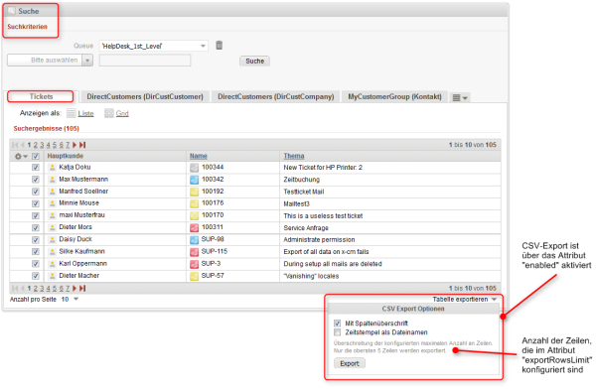Image resolution: width=596 pixels, height=390 pixels.
Task: Go to page 4 in bottom pagination
Action: 49,288
